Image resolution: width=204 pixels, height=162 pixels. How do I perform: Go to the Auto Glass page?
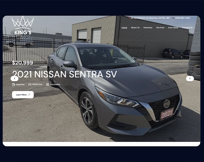click(173, 28)
